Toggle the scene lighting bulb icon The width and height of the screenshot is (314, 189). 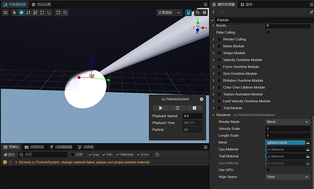coord(188,13)
